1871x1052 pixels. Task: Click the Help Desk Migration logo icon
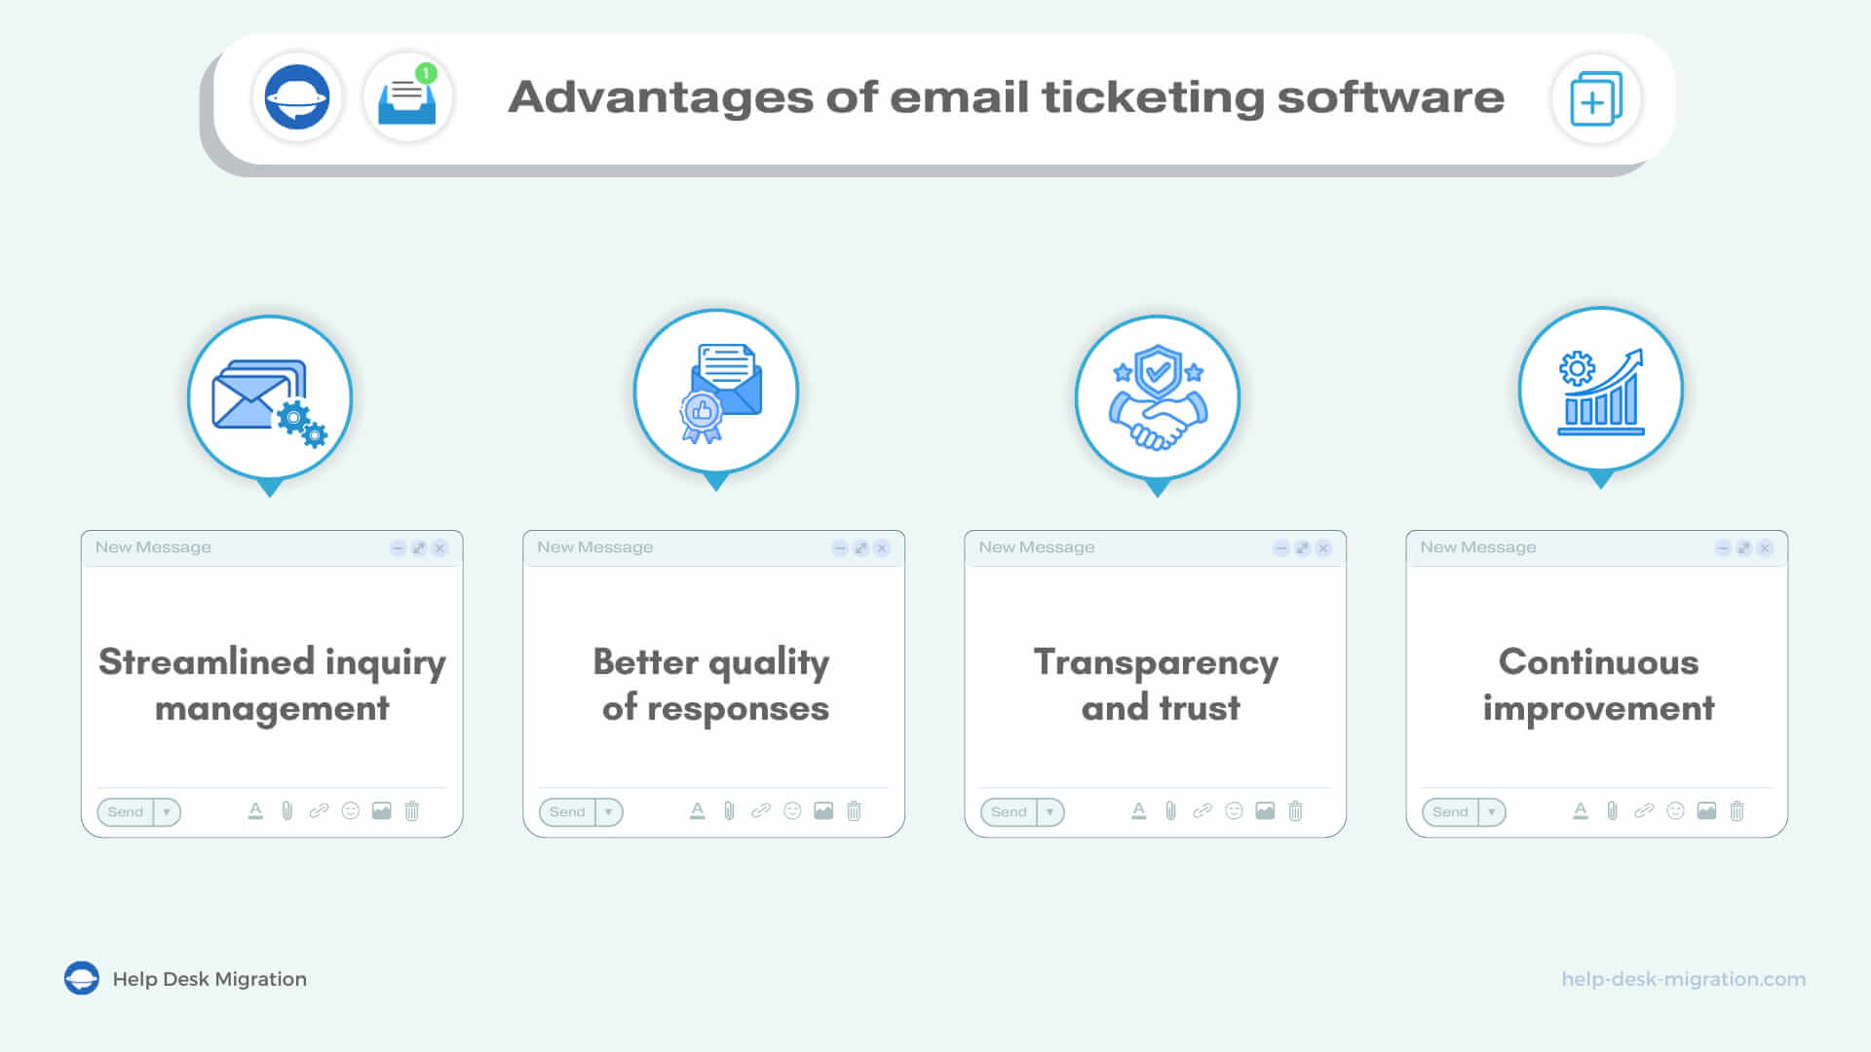pos(82,979)
